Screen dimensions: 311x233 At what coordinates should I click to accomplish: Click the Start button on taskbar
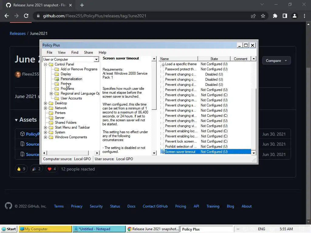[x=9, y=229]
